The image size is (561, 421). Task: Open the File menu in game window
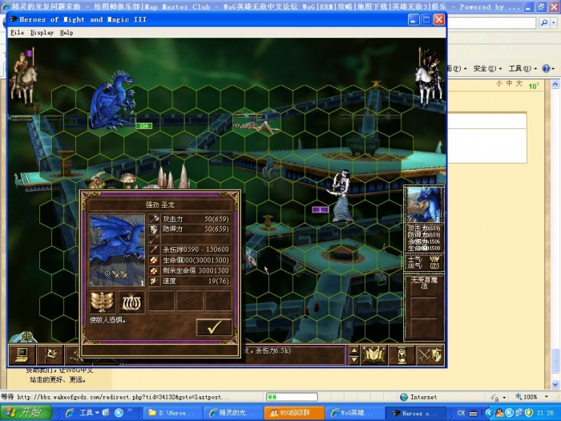click(x=17, y=33)
